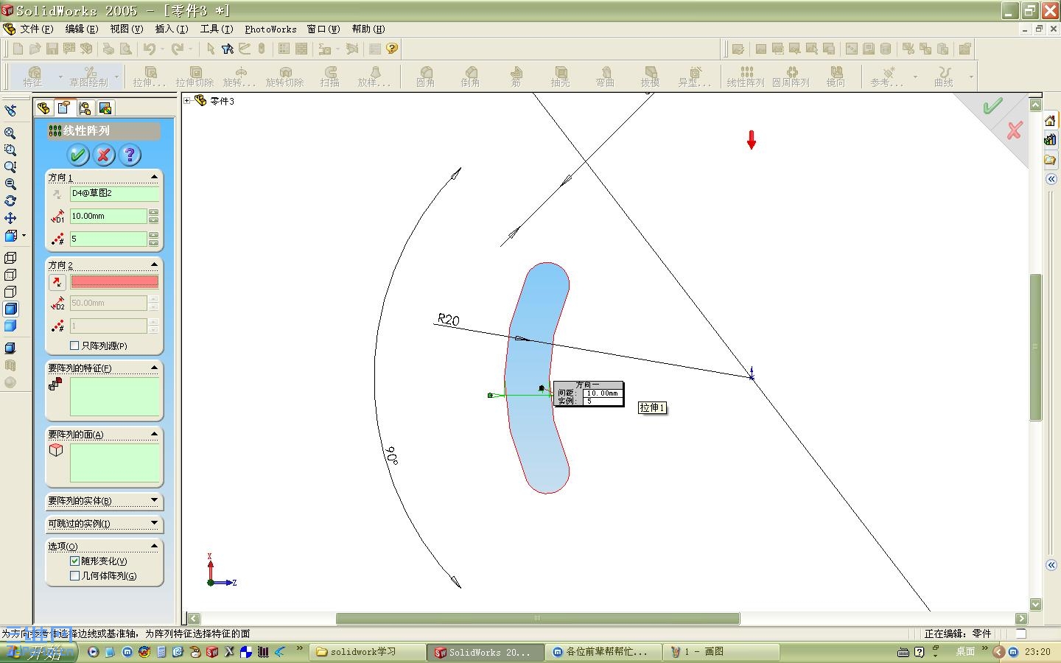Switch to Shaded With Edges display

pos(10,309)
